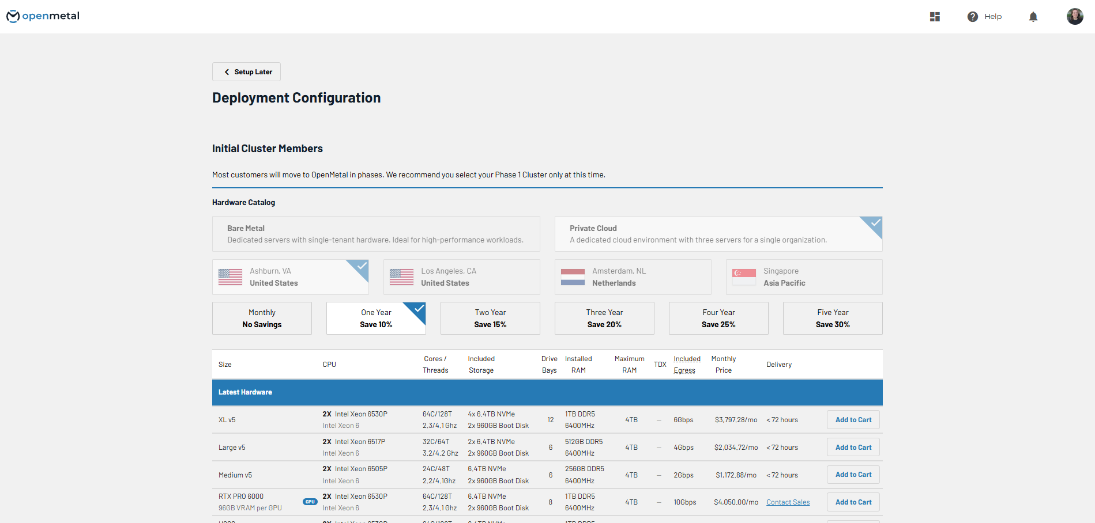The height and width of the screenshot is (523, 1095).
Task: Go back with Setup Later button
Action: click(x=246, y=71)
